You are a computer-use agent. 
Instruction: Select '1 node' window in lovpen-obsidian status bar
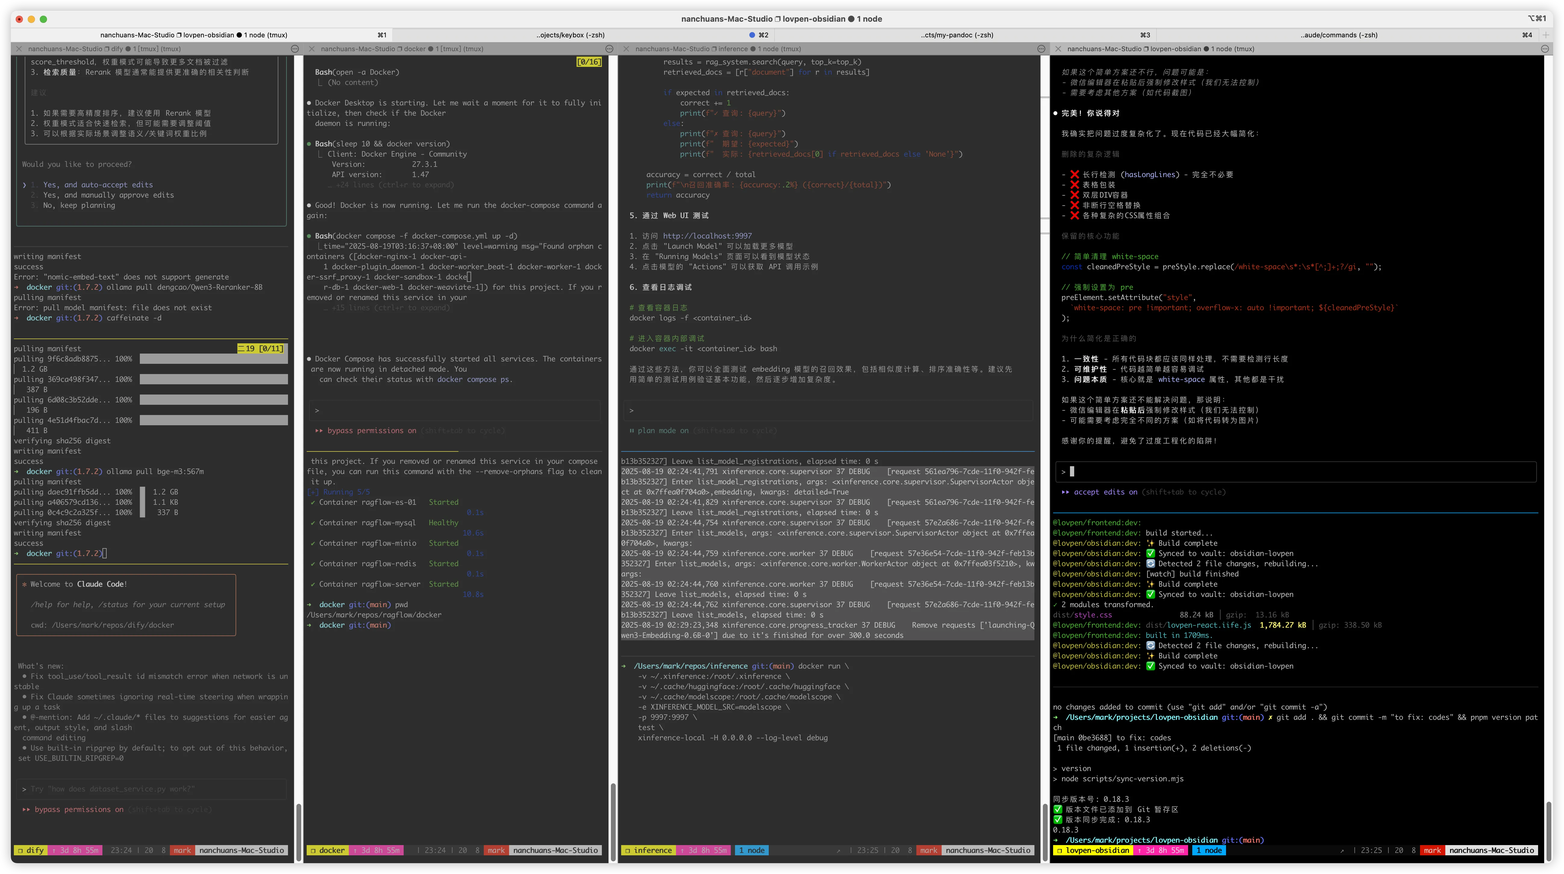pos(1209,851)
